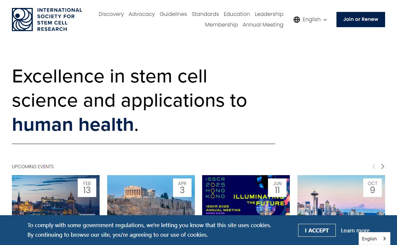Open the APR 3 Athens Parthenon event card
Image resolution: width=397 pixels, height=245 pixels.
point(151,195)
